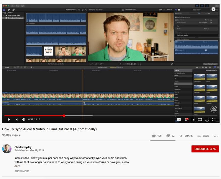Open the player settings gear
The image size is (221, 179).
coord(186,119)
